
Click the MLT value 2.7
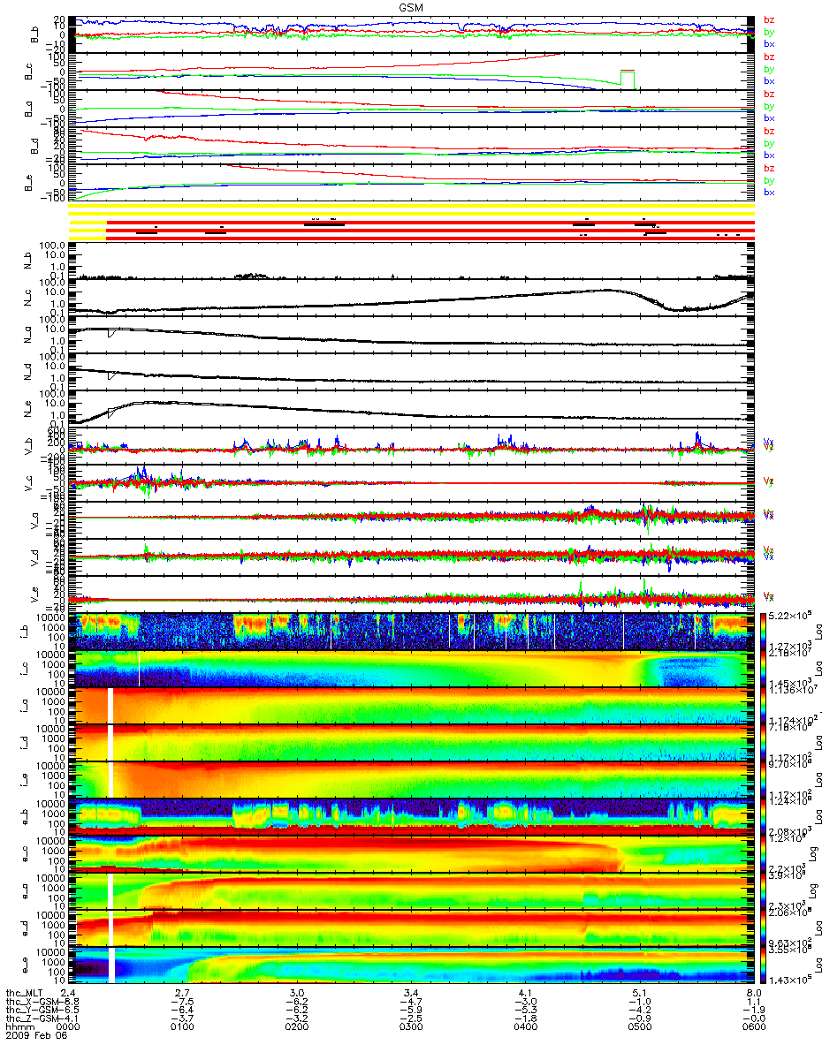pos(183,995)
